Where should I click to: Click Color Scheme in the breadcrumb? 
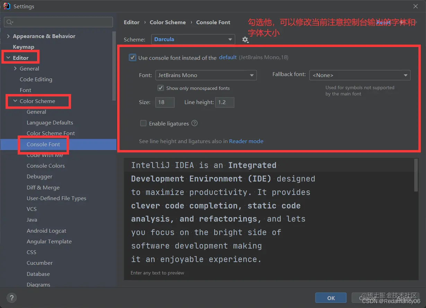[168, 22]
